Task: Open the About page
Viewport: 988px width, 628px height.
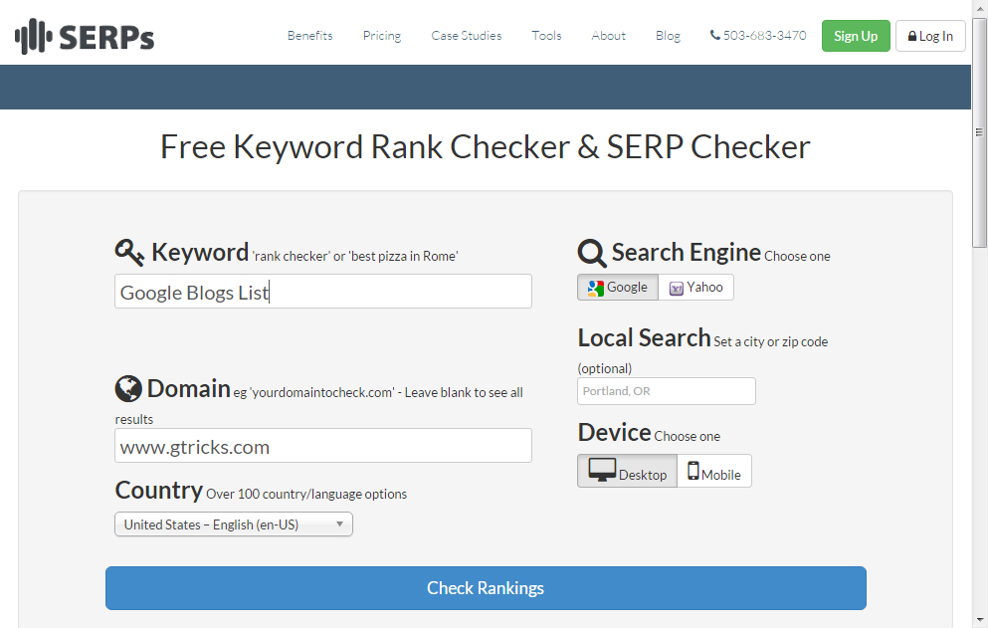Action: pyautogui.click(x=609, y=36)
